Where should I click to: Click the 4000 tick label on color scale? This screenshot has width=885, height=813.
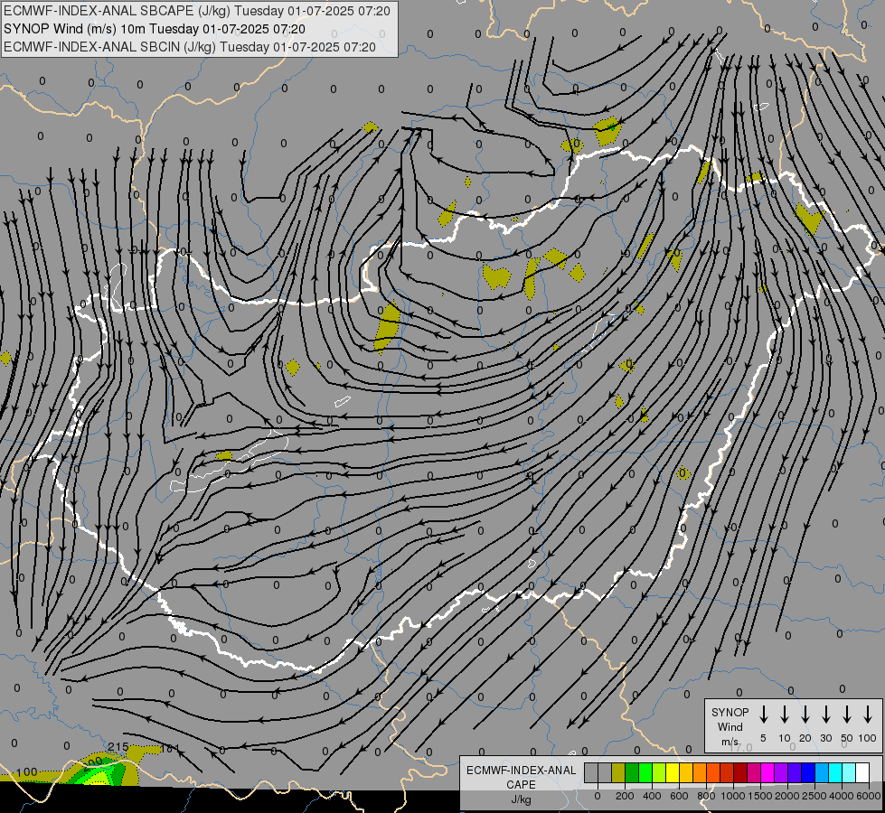pyautogui.click(x=842, y=796)
